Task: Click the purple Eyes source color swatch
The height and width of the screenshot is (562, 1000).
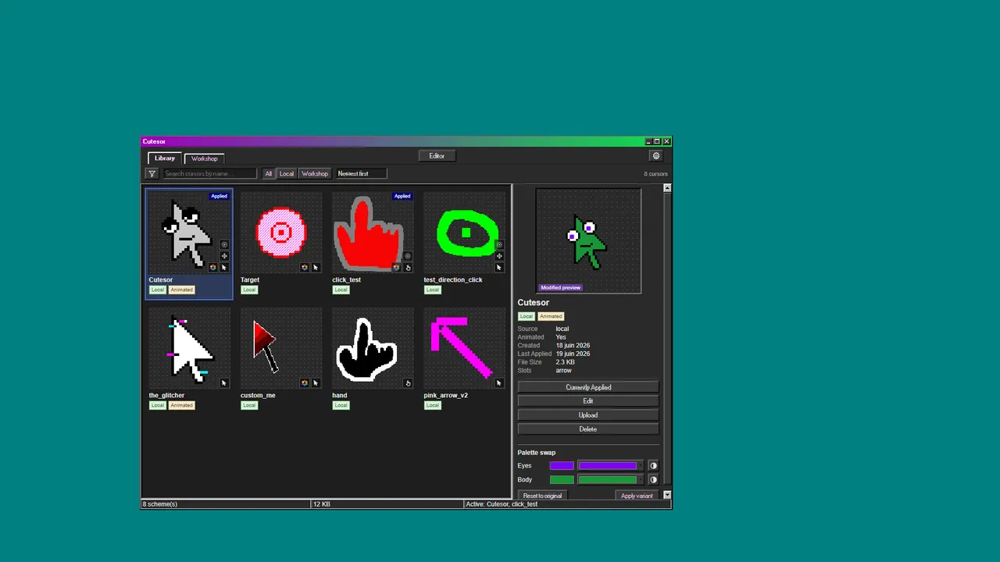Action: [x=562, y=466]
